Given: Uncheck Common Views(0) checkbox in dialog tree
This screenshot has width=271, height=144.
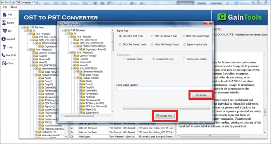Looking at the screenshot, I should (74, 56).
